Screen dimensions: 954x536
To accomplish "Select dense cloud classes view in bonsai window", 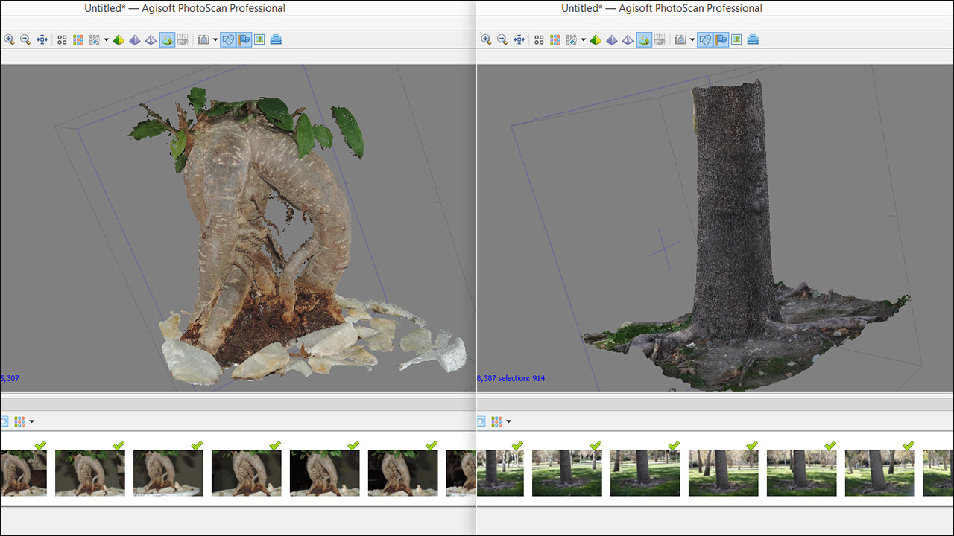I will (95, 40).
